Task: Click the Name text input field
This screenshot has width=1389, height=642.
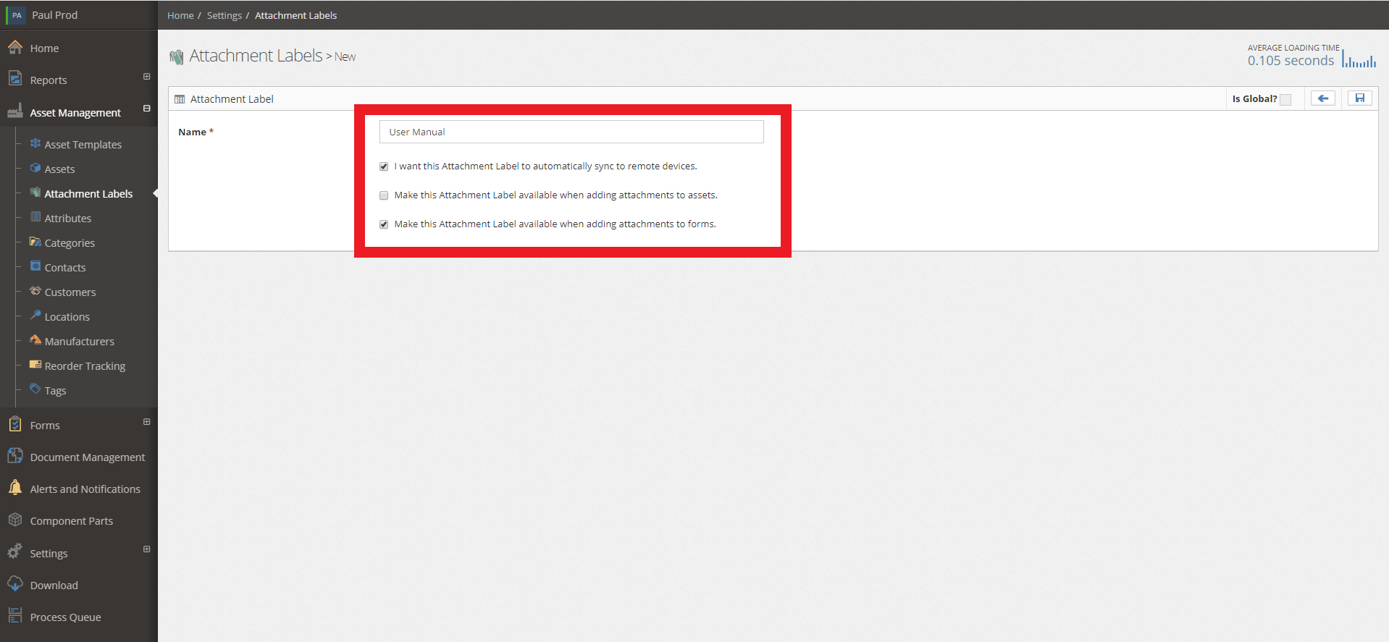Action: pos(571,132)
